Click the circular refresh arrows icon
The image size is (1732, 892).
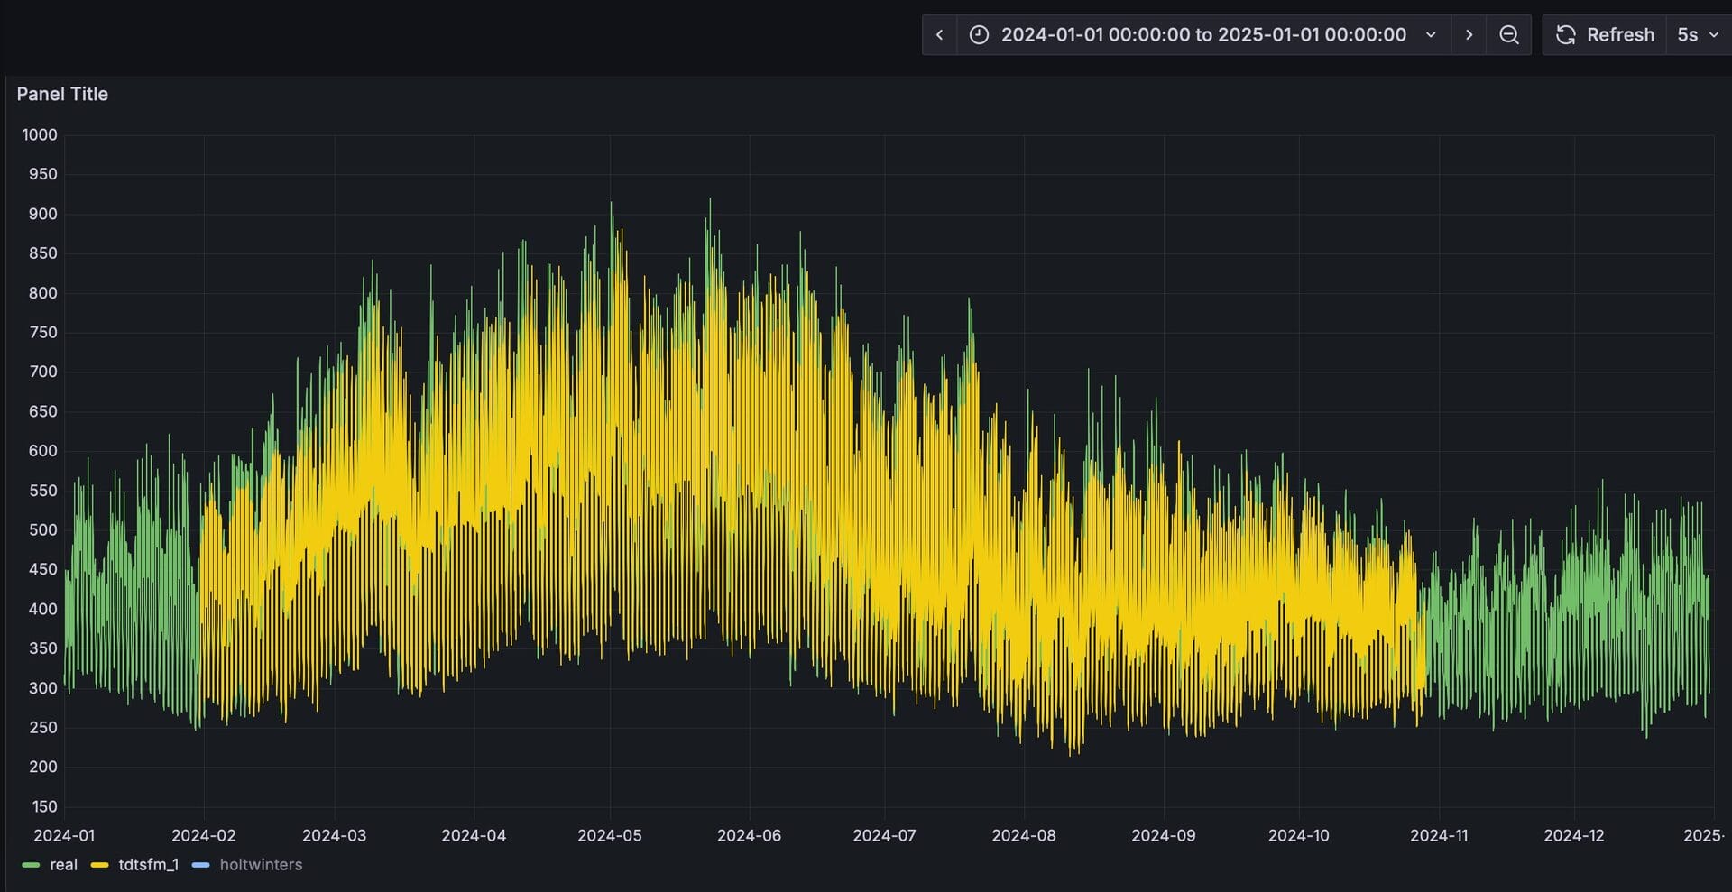[1566, 35]
